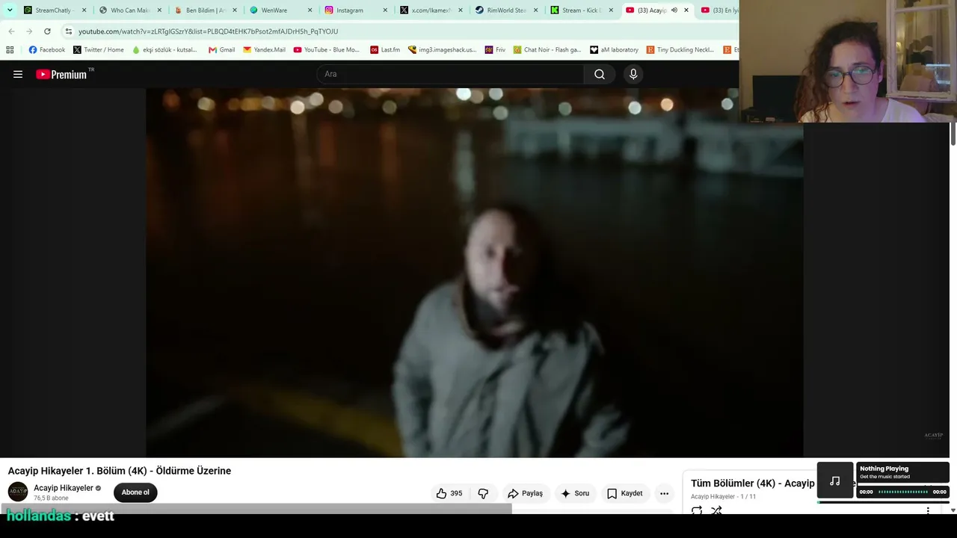Save video with Kaydet button
957x538 pixels.
pyautogui.click(x=625, y=493)
